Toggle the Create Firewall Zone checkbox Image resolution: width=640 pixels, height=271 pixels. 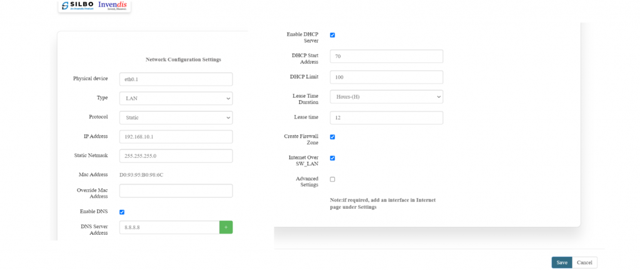[x=332, y=137]
